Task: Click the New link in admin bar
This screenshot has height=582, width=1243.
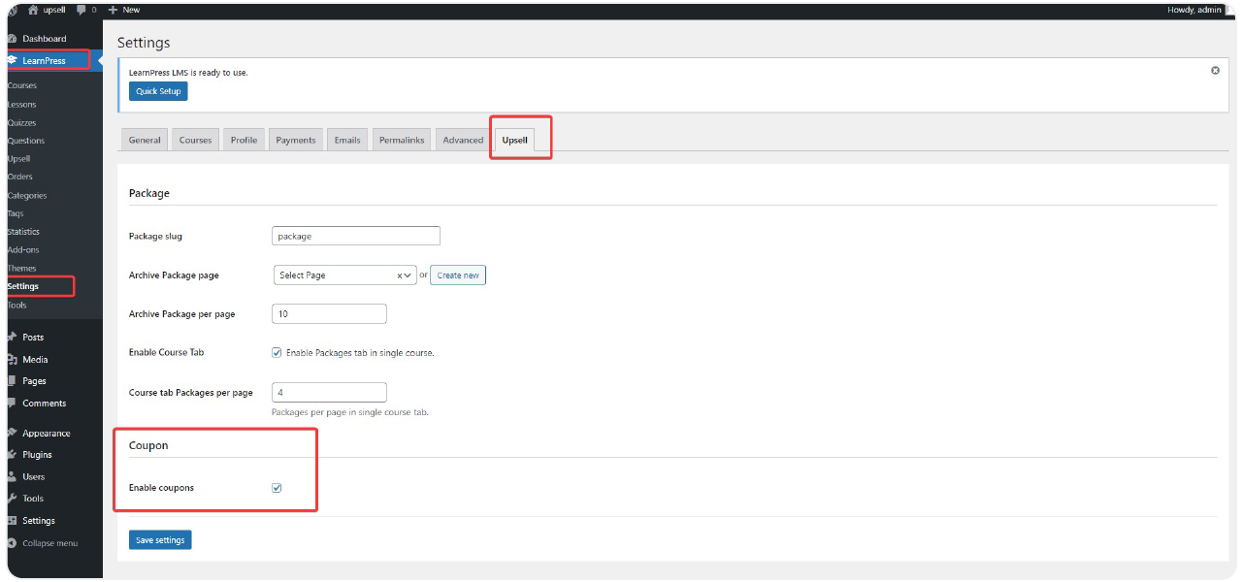Action: [x=131, y=10]
